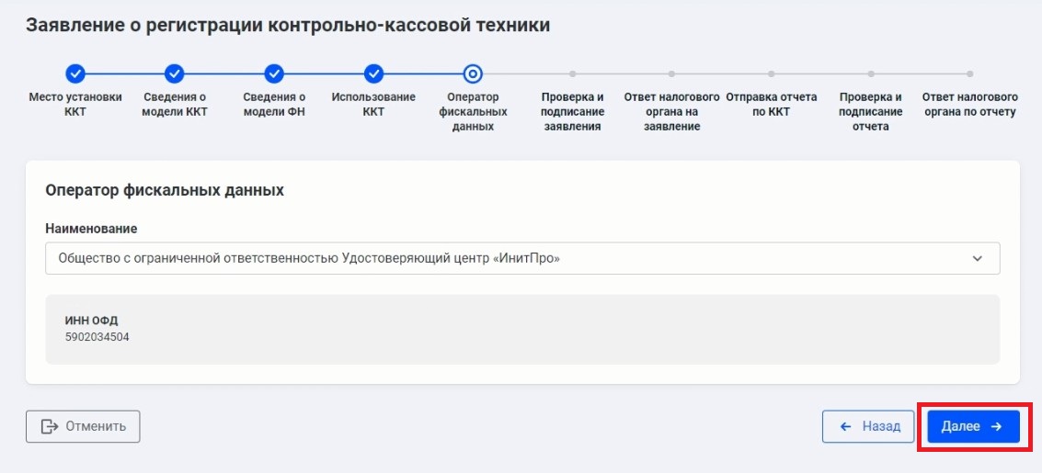Cancel the application with 'Отменить'
This screenshot has height=473, width=1042.
point(83,426)
